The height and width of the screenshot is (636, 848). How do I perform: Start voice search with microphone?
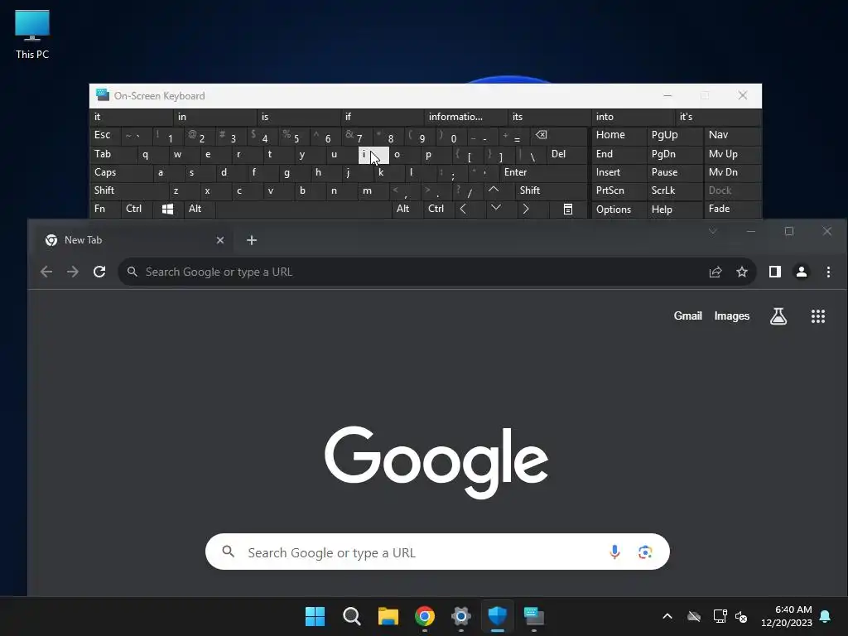coord(614,552)
